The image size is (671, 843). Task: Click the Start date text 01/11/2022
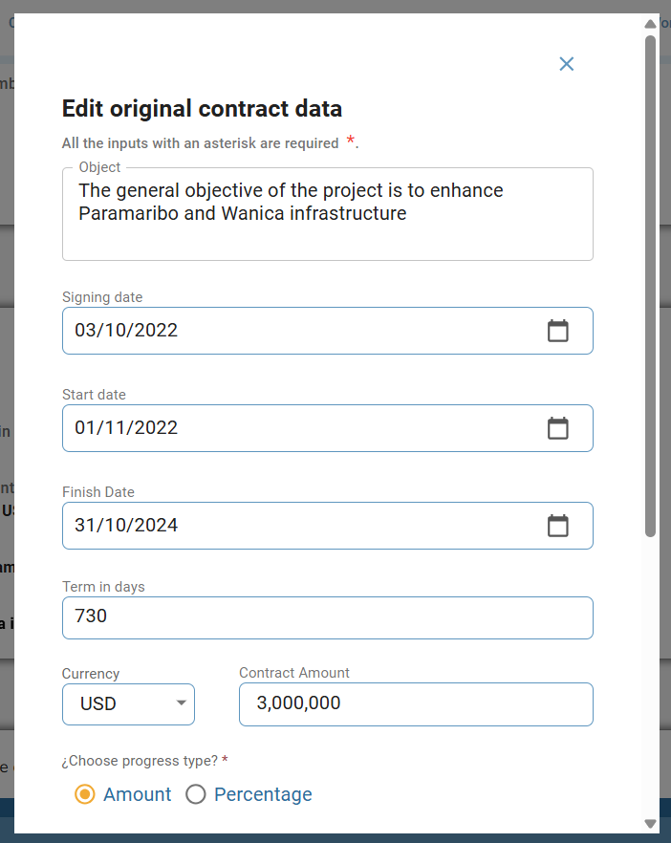pos(126,428)
